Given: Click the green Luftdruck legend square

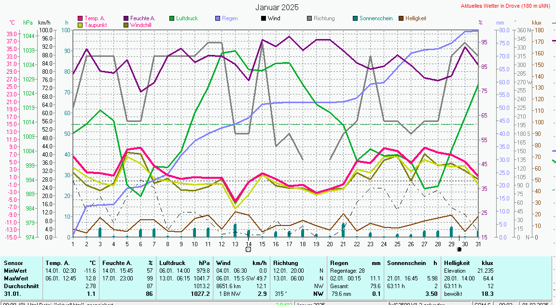Looking at the screenshot, I should 172,18.
